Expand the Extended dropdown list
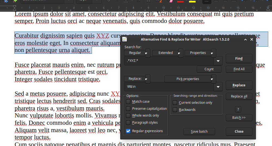 click(x=180, y=53)
